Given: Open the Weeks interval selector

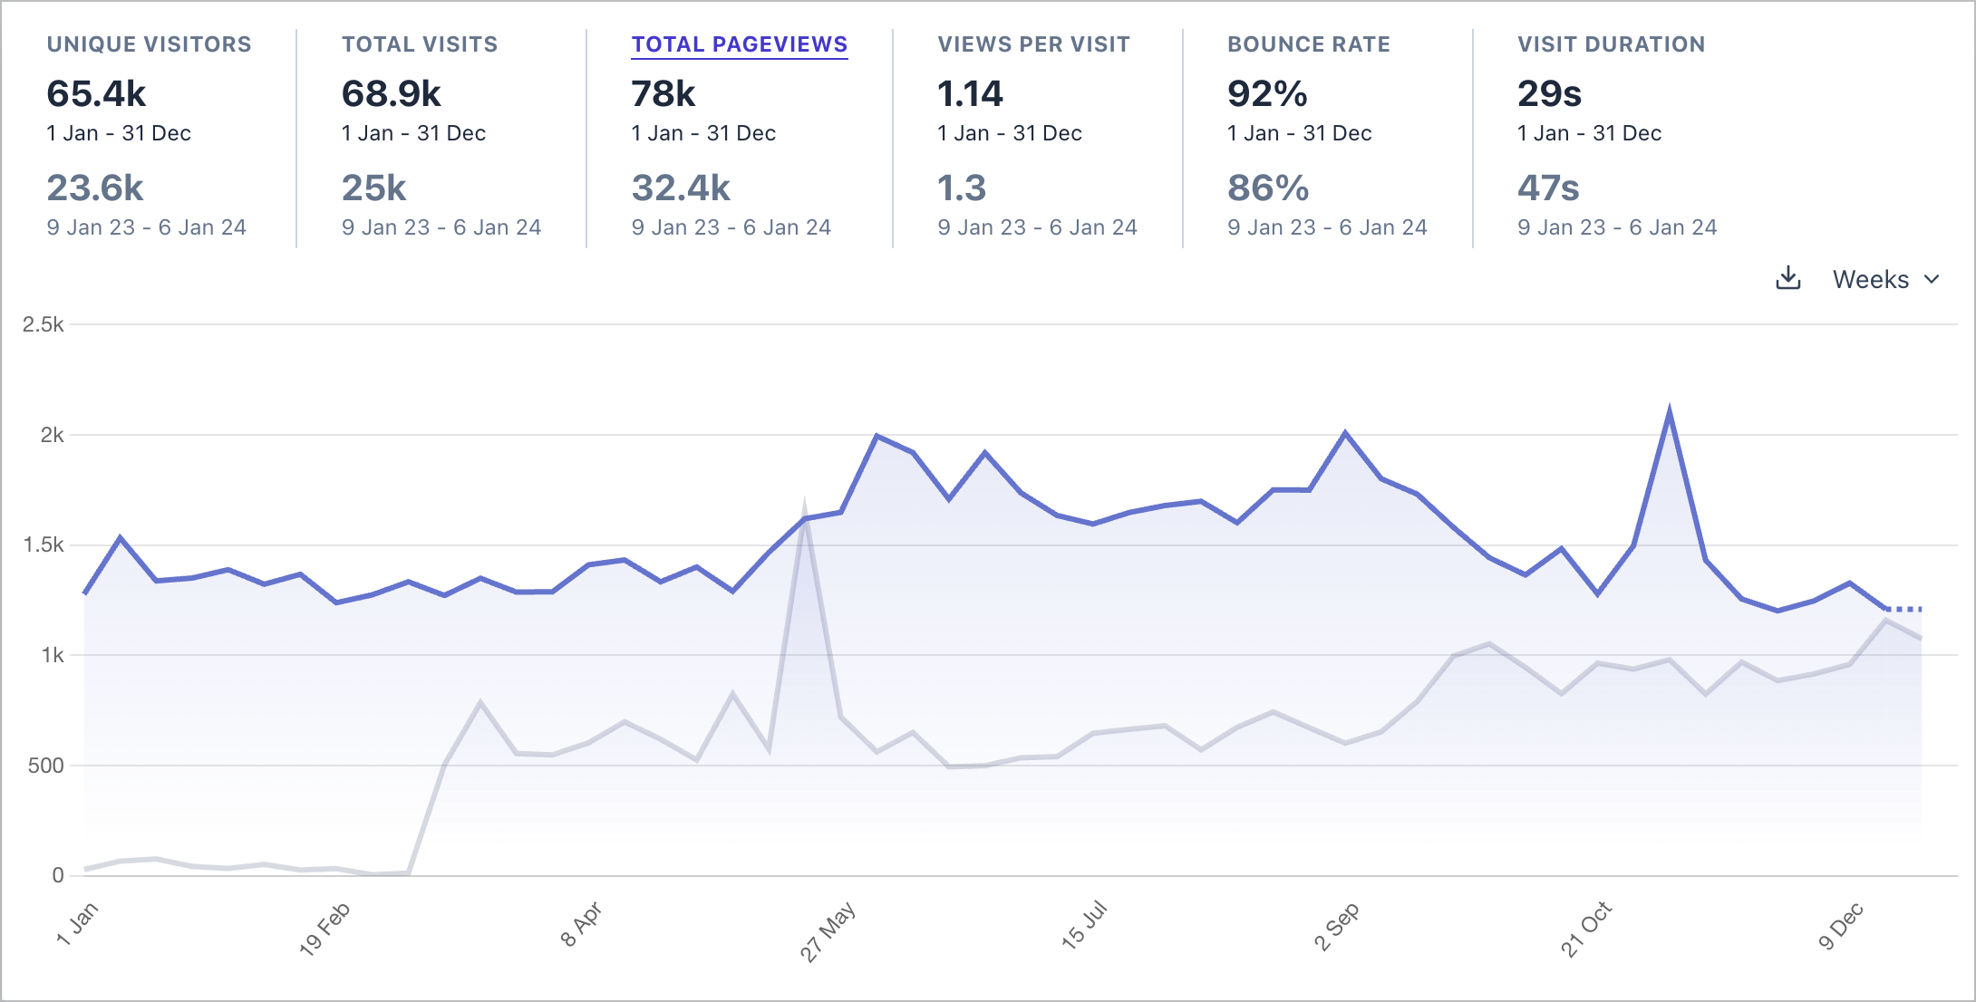Looking at the screenshot, I should click(1870, 279).
